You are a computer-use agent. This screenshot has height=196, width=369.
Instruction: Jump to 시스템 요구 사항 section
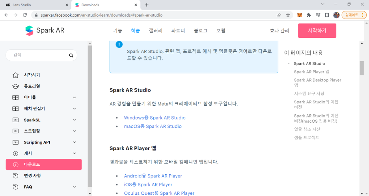[309, 93]
